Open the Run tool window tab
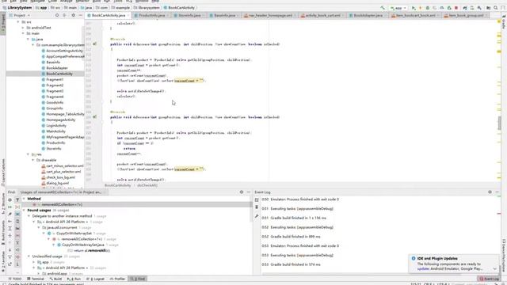The image size is (507, 285). 74,279
